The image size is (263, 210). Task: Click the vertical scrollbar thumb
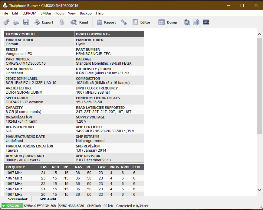coord(259,86)
